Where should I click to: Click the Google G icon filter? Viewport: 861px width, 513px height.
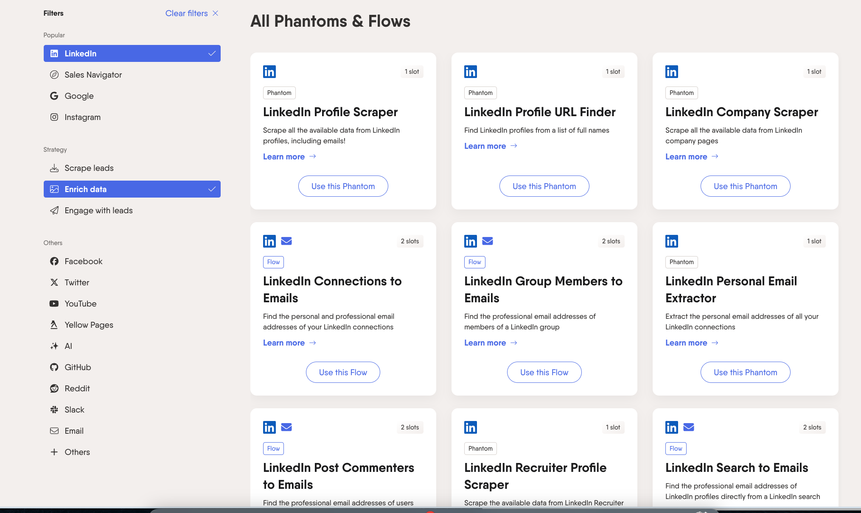(x=54, y=96)
